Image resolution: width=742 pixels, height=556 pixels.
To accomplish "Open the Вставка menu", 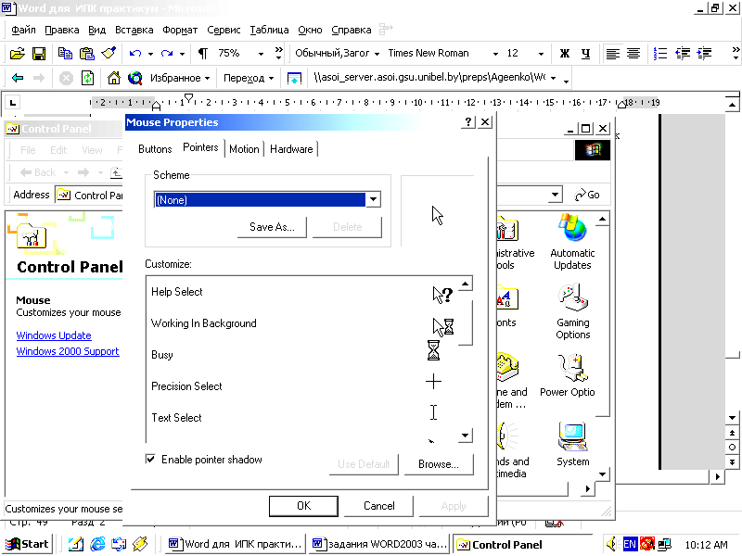I will [x=134, y=30].
